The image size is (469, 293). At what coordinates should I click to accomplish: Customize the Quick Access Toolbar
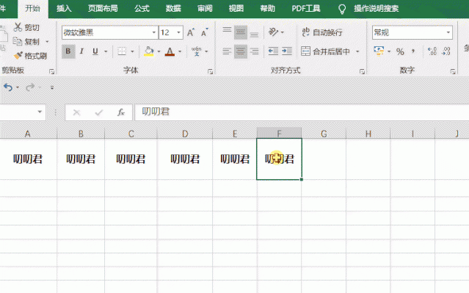click(x=52, y=87)
